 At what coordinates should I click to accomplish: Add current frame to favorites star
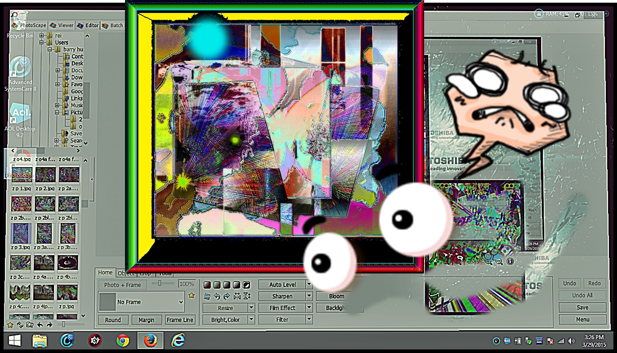click(x=192, y=295)
